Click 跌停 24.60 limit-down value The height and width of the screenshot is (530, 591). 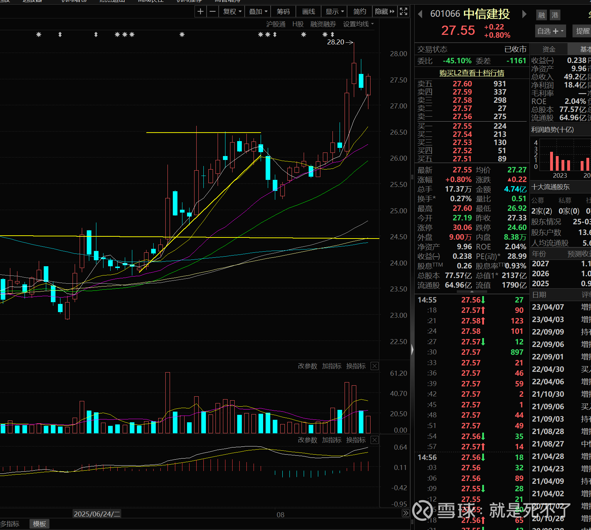click(x=517, y=227)
